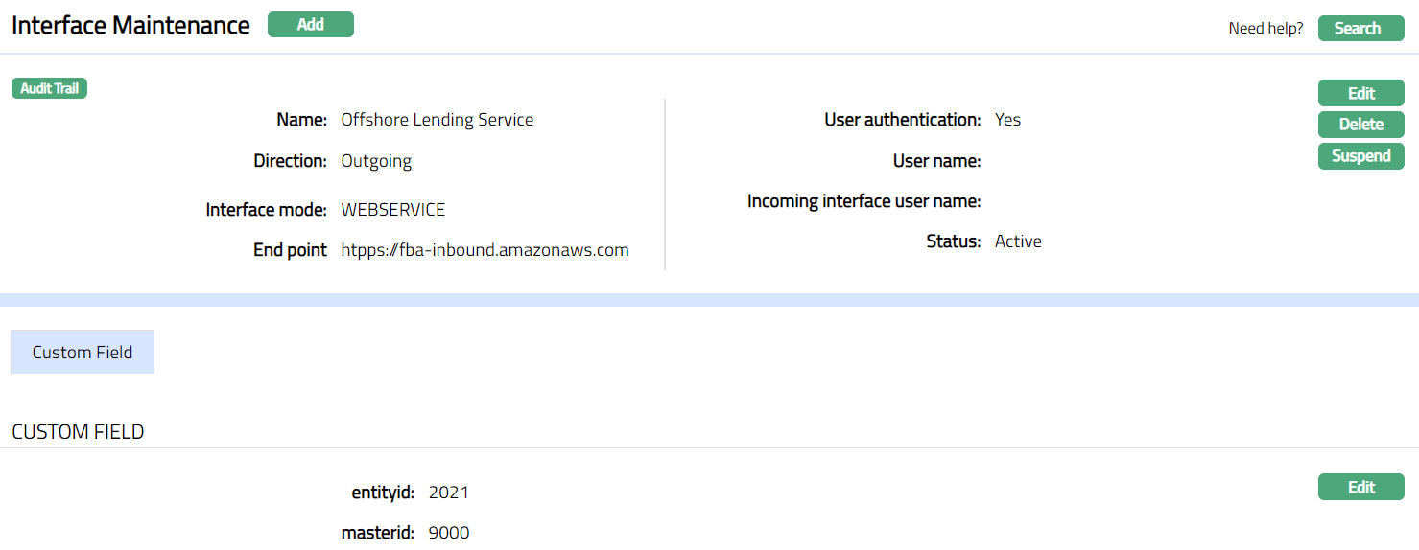Select the name value Offshore Lending Service
Screen dimensions: 1419x550
tap(437, 120)
